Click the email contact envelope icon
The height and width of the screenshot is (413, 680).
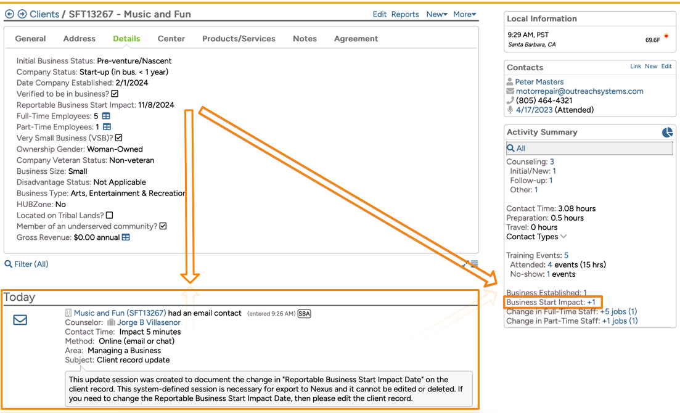(20, 320)
